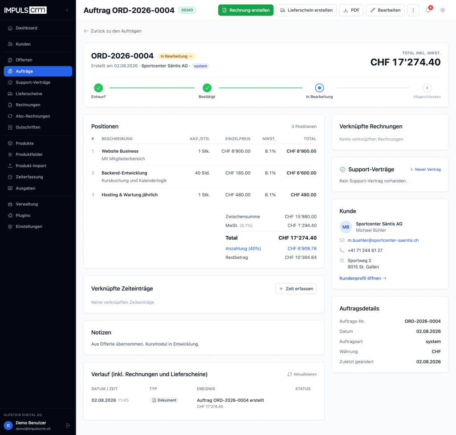Viewport: 456px width, 435px height.
Task: Open Kunden in the sidebar
Action: coord(38,44)
